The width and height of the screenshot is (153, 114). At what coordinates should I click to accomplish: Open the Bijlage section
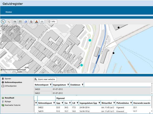[x=8, y=101]
